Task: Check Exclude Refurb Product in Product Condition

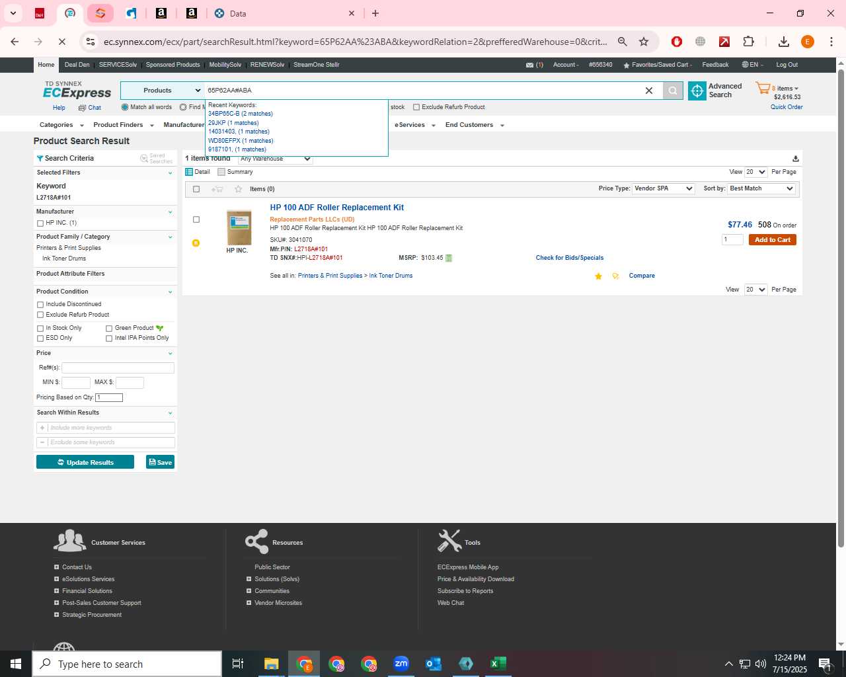Action: (40, 315)
